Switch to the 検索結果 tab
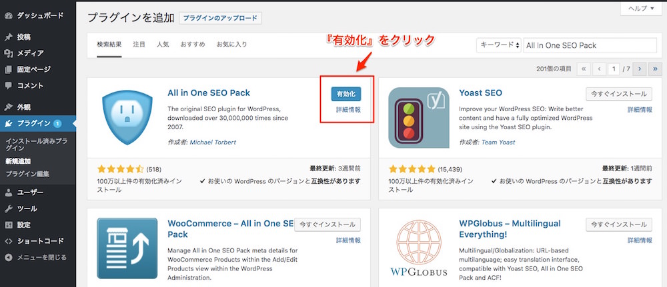This screenshot has height=287, width=667. [x=109, y=45]
